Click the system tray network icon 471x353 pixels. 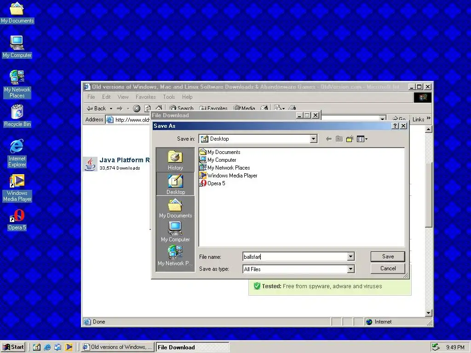[435, 347]
